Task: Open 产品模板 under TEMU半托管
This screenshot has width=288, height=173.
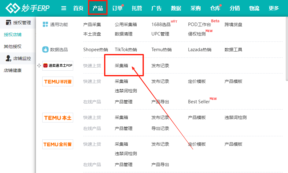Action: 233,81
